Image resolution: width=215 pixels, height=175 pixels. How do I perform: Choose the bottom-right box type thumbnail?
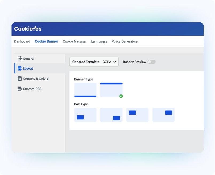coord(111,115)
